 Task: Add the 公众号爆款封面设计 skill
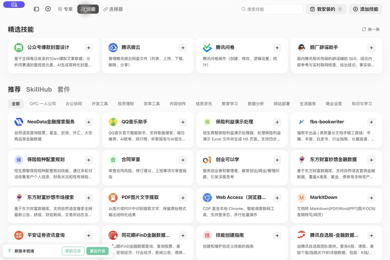click(x=89, y=48)
